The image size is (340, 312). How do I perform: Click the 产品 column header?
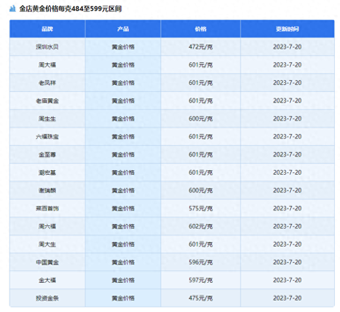click(x=123, y=29)
